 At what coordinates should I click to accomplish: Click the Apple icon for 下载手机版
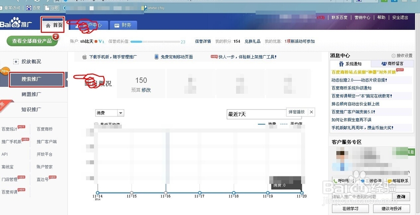(85, 57)
